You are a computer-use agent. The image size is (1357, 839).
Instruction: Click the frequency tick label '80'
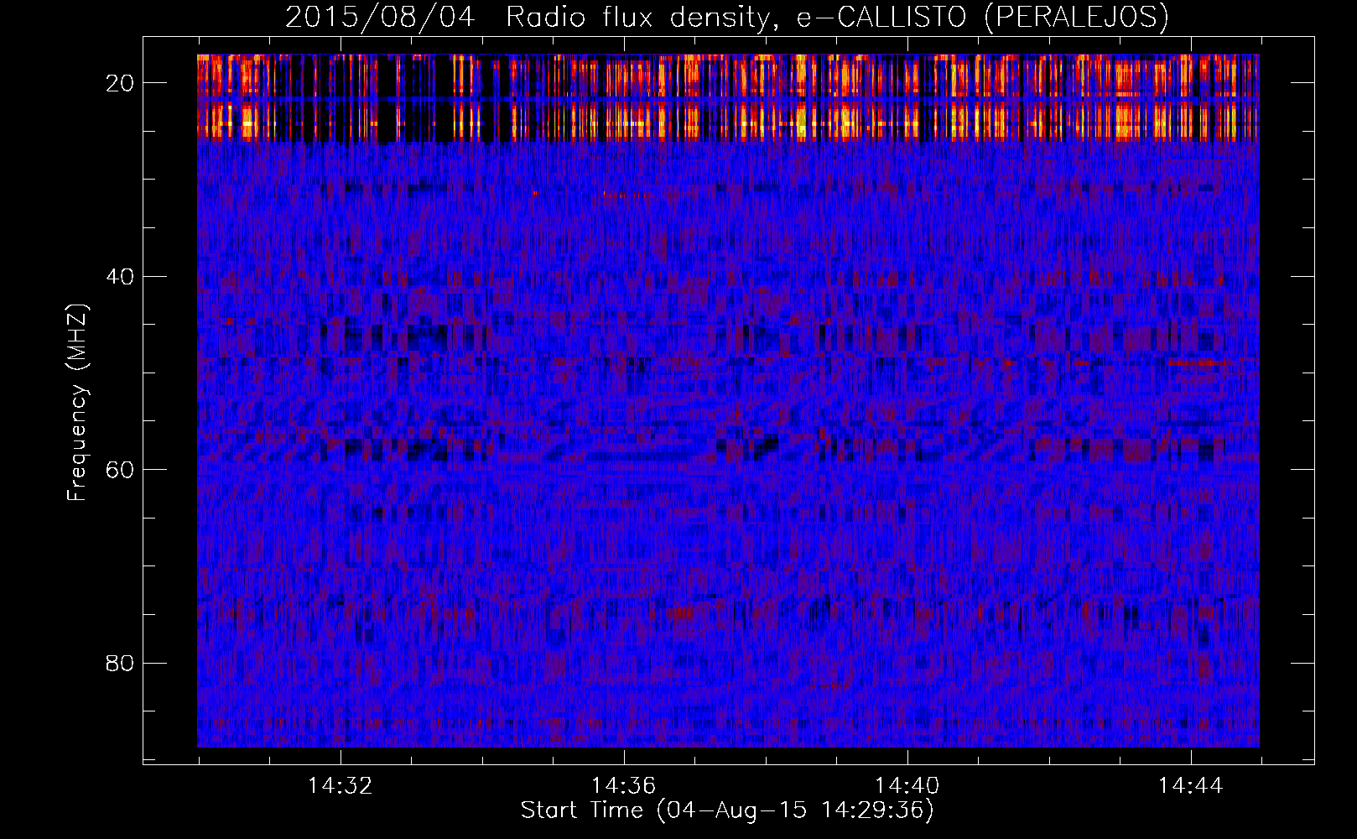tap(120, 663)
